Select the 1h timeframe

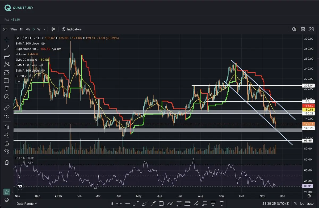tap(22, 29)
